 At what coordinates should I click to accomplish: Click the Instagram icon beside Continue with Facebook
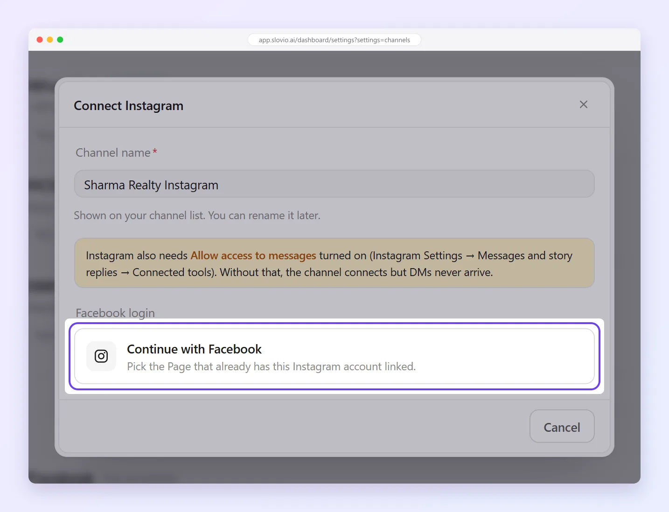101,356
